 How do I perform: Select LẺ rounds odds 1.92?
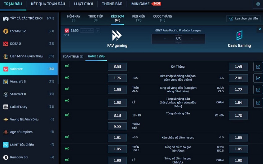click(x=117, y=103)
